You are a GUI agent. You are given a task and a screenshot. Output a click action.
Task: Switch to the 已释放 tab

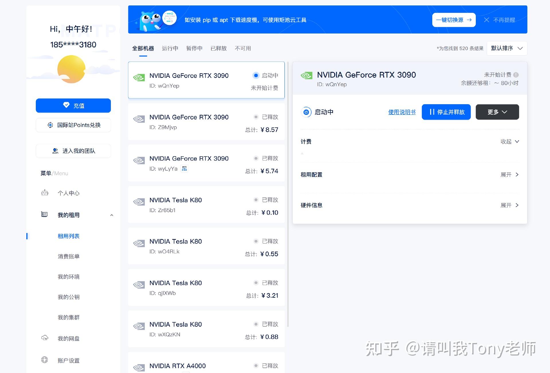point(219,48)
